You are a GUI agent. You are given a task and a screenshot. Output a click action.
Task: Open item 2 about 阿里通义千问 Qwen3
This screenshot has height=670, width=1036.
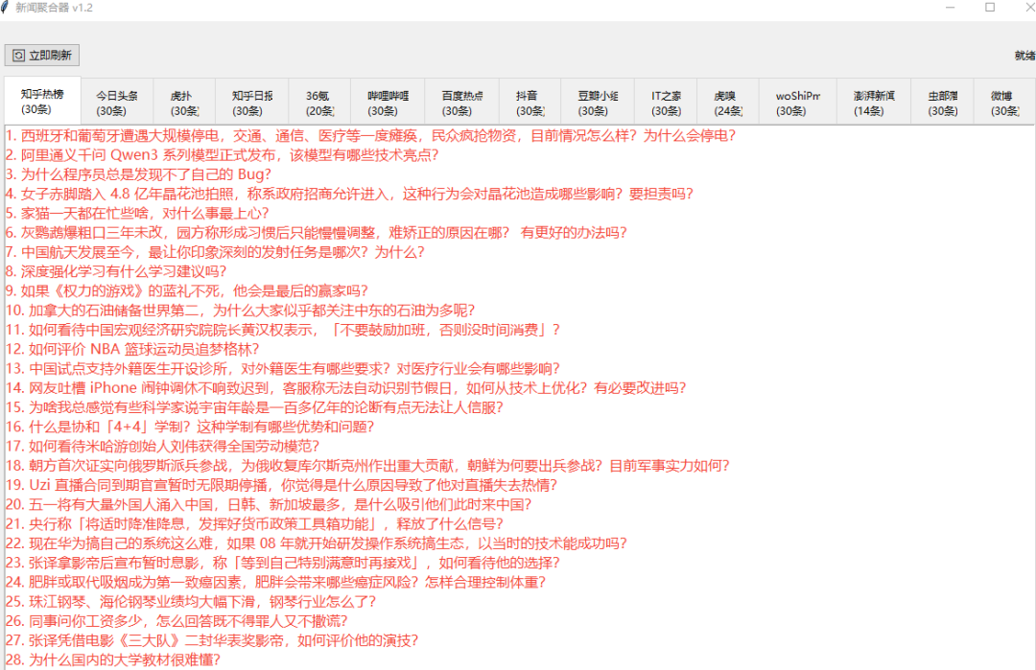222,155
